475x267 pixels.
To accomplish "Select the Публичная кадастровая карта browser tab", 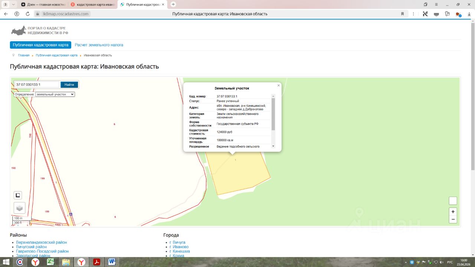I will [x=142, y=4].
